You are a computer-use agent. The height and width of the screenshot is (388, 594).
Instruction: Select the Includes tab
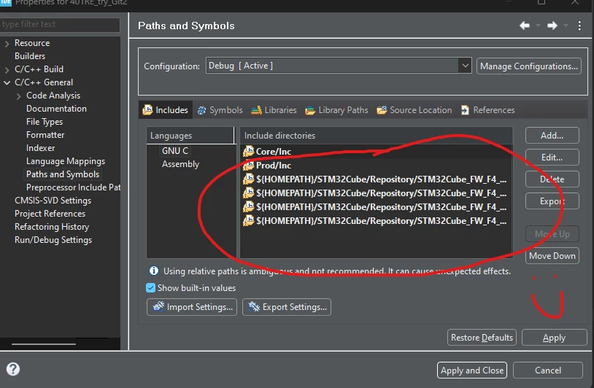click(x=166, y=110)
